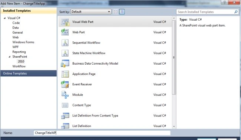Click the 'Web Part' template name
Viewport: 241px width, 140px height.
click(78, 32)
